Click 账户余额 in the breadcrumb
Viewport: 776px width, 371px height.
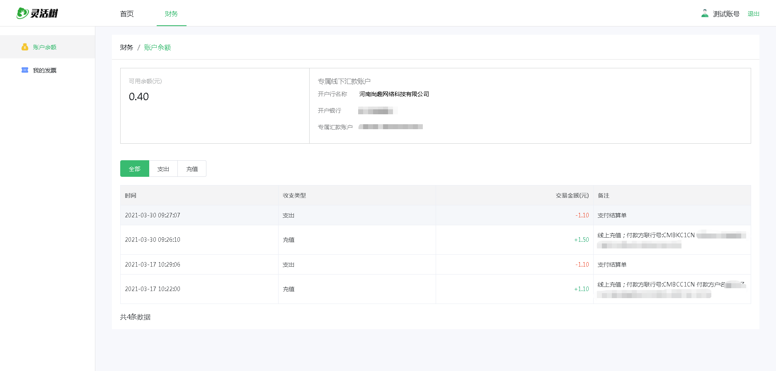pyautogui.click(x=158, y=47)
